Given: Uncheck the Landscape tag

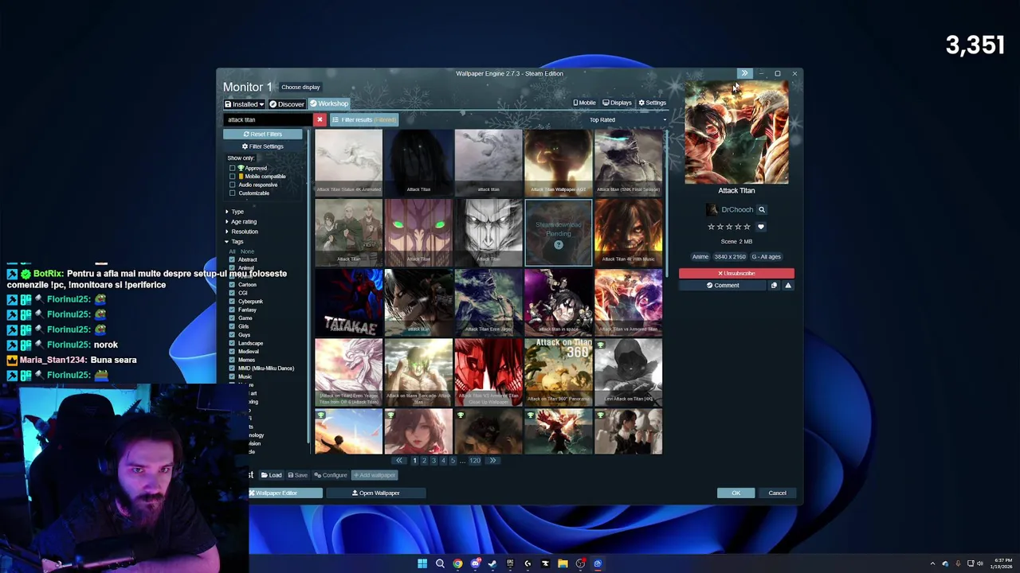Looking at the screenshot, I should (232, 343).
